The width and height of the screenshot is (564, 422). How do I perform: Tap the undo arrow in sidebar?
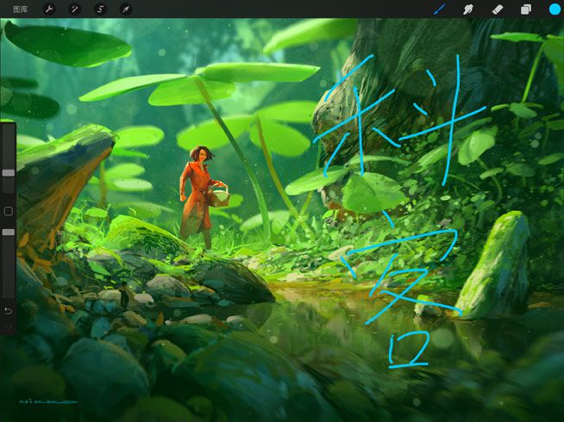tap(9, 311)
